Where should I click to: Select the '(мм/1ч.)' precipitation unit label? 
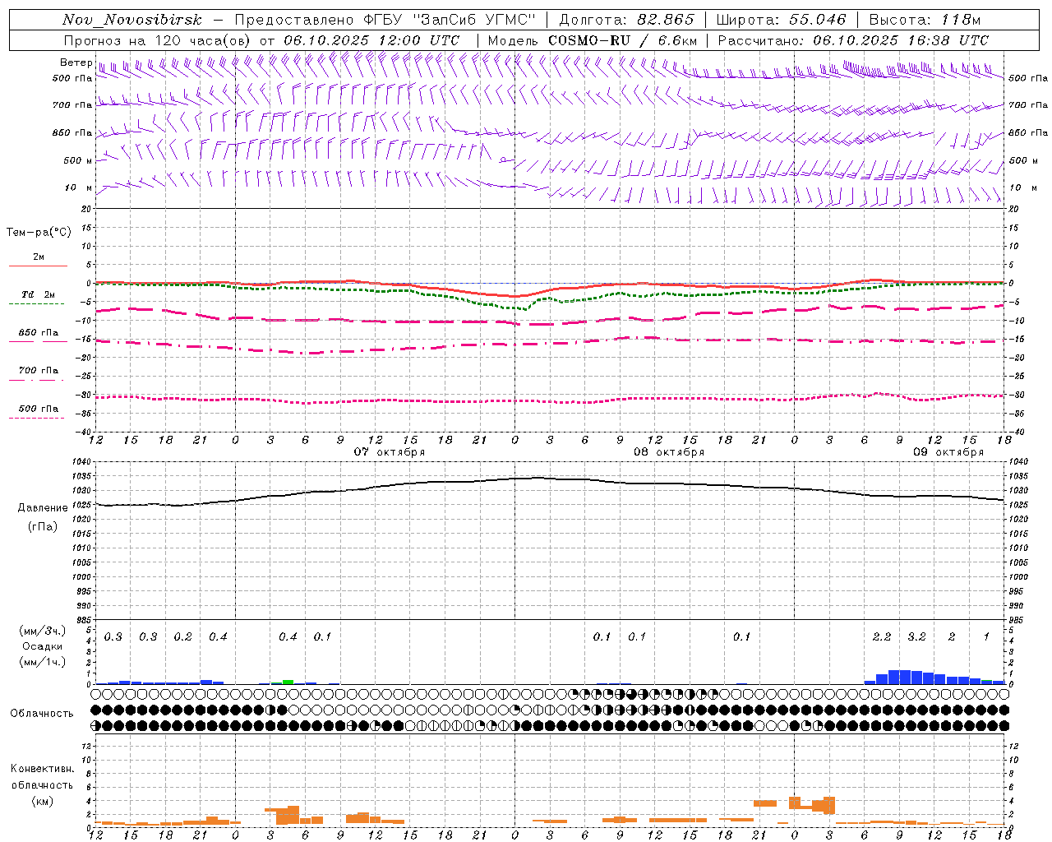pyautogui.click(x=43, y=662)
